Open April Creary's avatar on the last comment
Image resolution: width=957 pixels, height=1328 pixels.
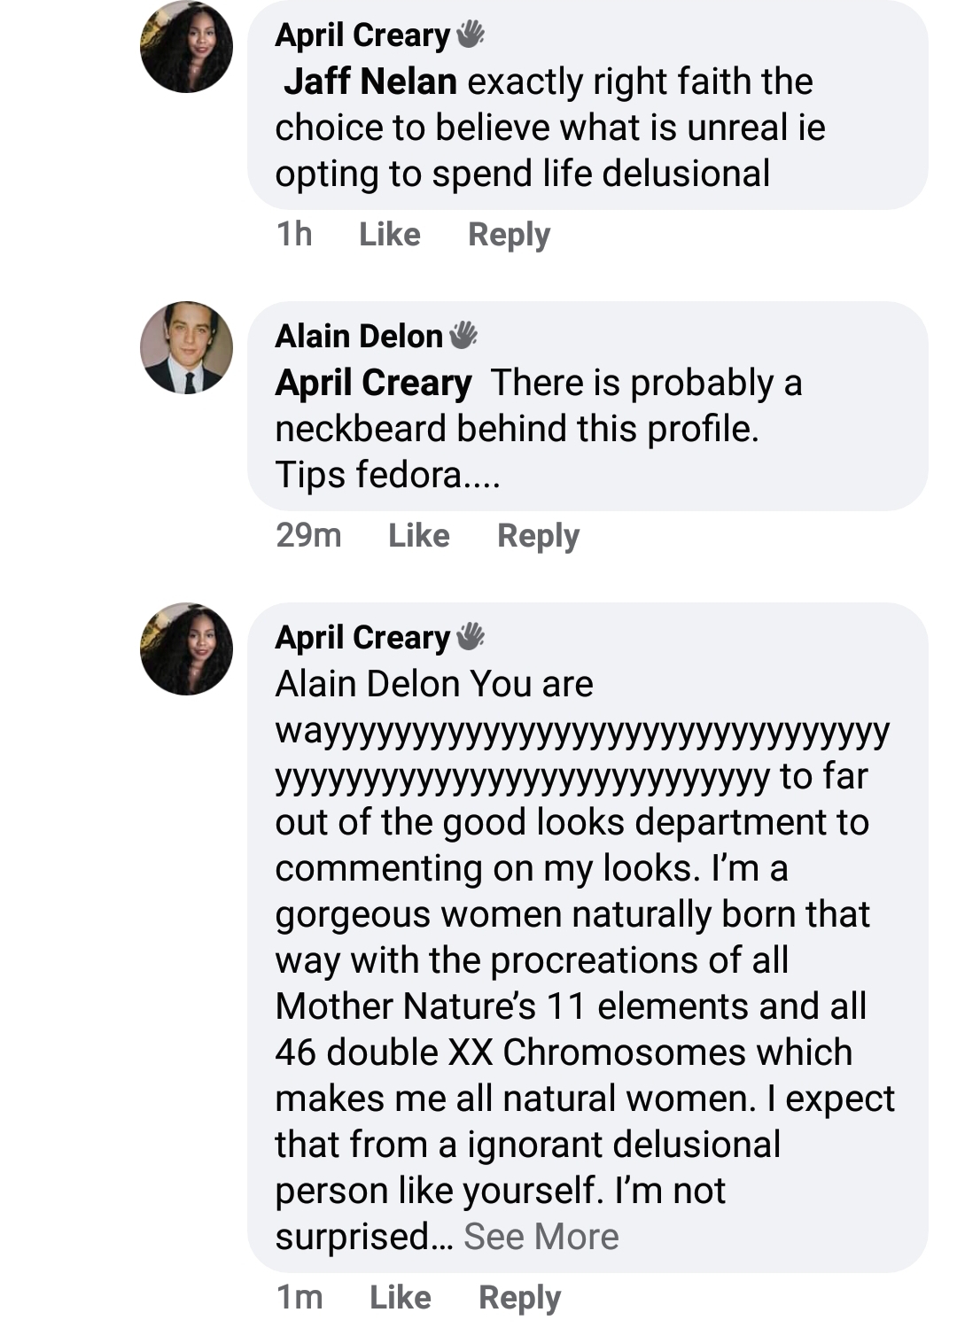tap(186, 648)
